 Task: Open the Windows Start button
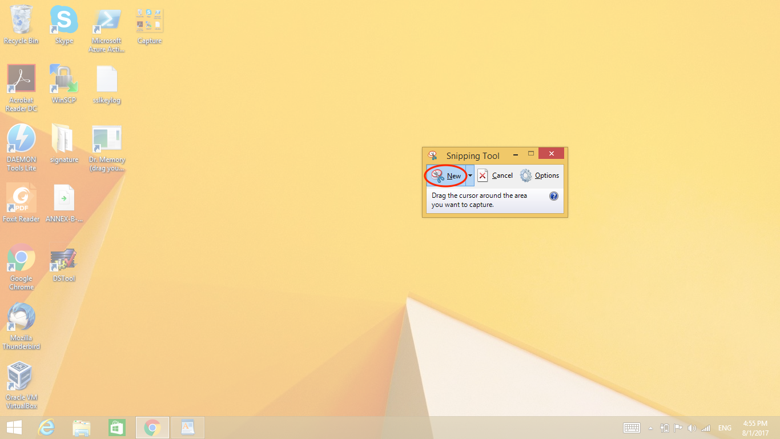(x=14, y=428)
